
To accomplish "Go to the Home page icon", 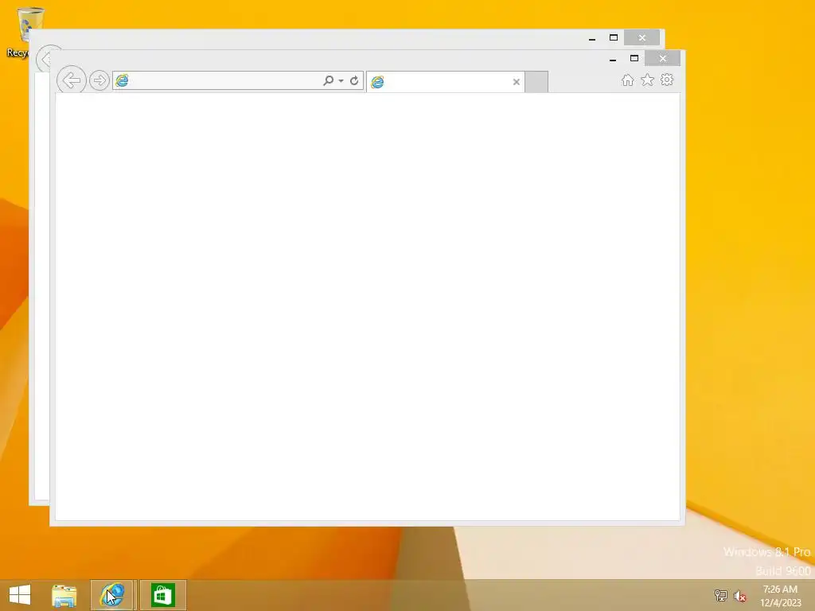I will tap(627, 80).
